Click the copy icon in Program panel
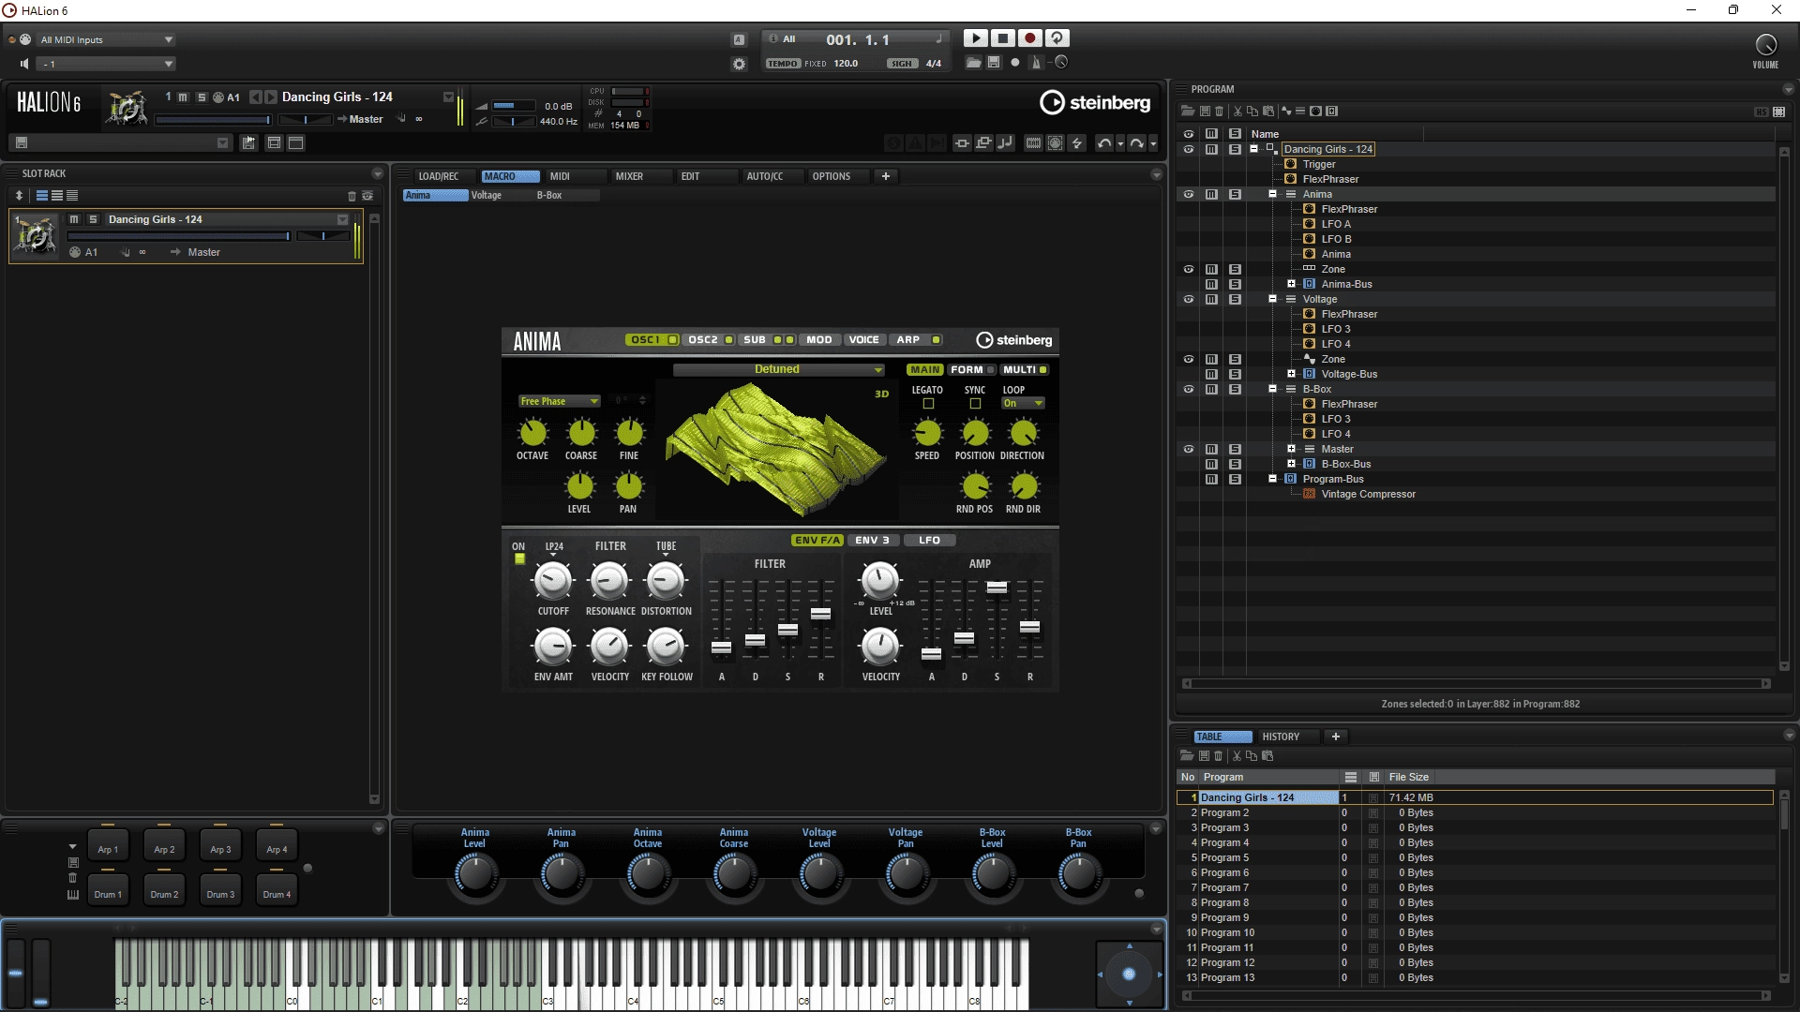 (1252, 112)
